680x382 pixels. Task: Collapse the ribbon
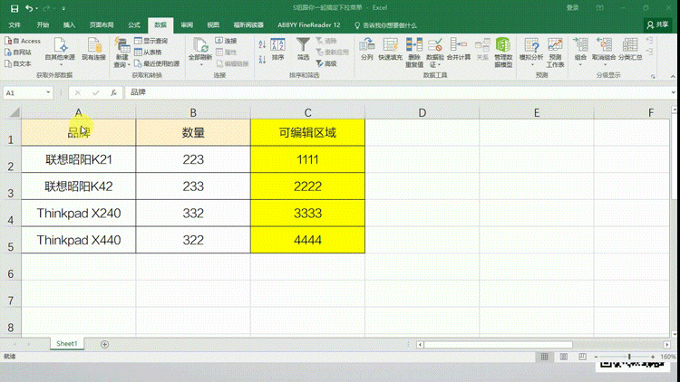point(673,76)
